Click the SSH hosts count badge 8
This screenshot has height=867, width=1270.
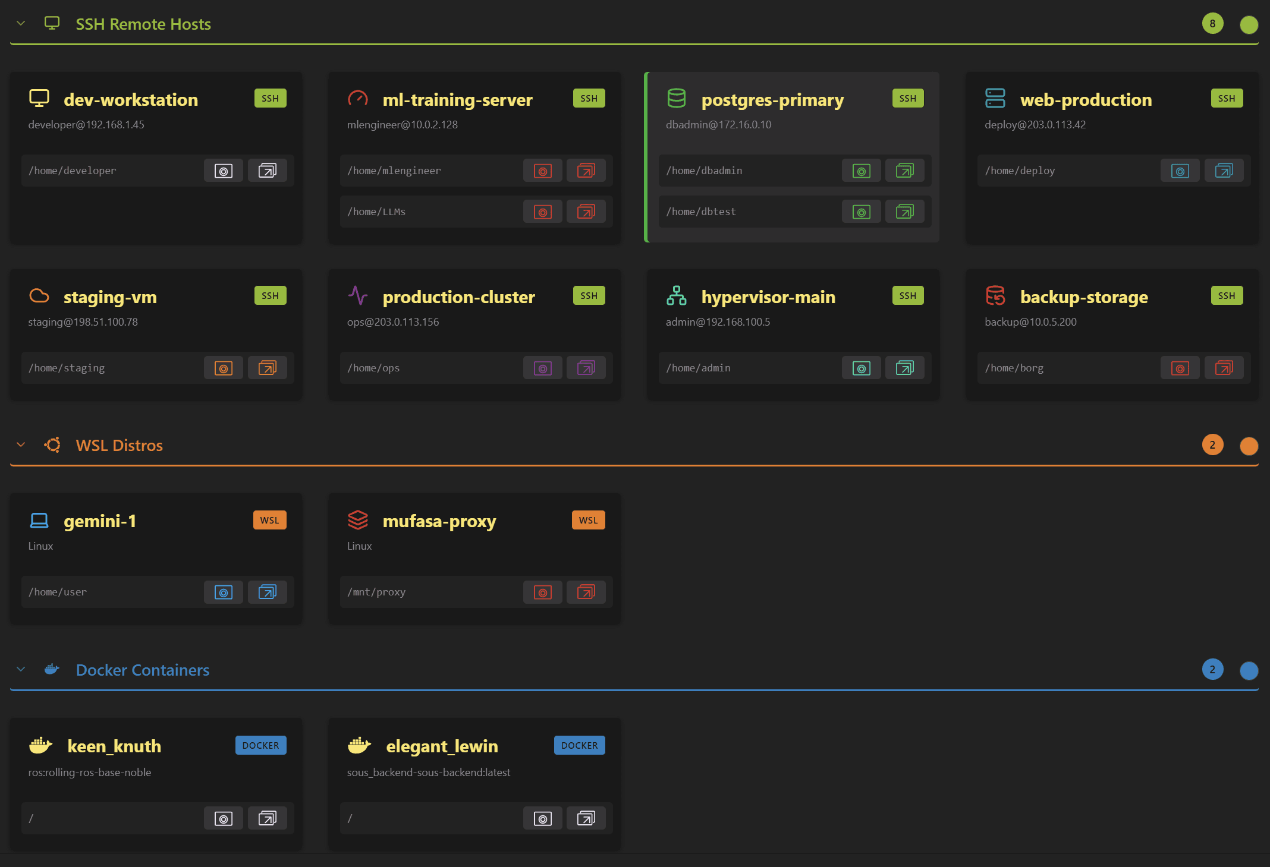pos(1212,24)
